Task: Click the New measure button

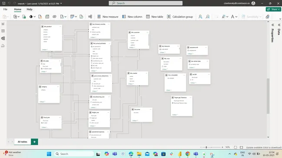Action: coord(108,17)
